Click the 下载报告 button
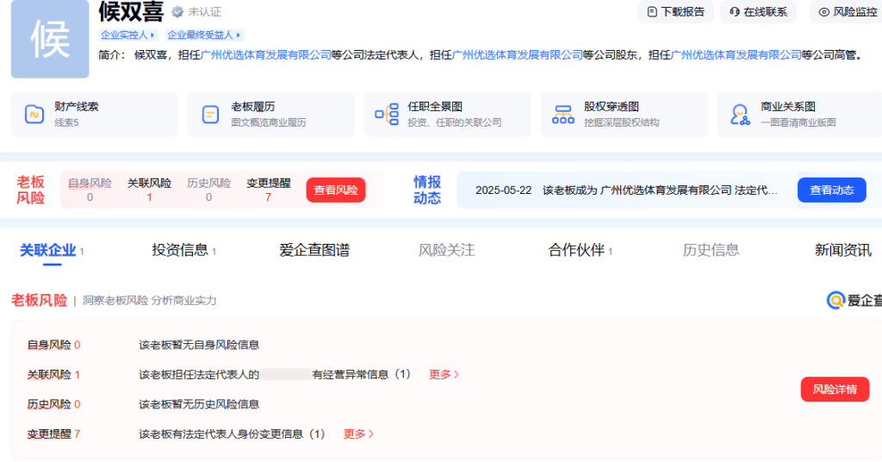 (x=675, y=12)
